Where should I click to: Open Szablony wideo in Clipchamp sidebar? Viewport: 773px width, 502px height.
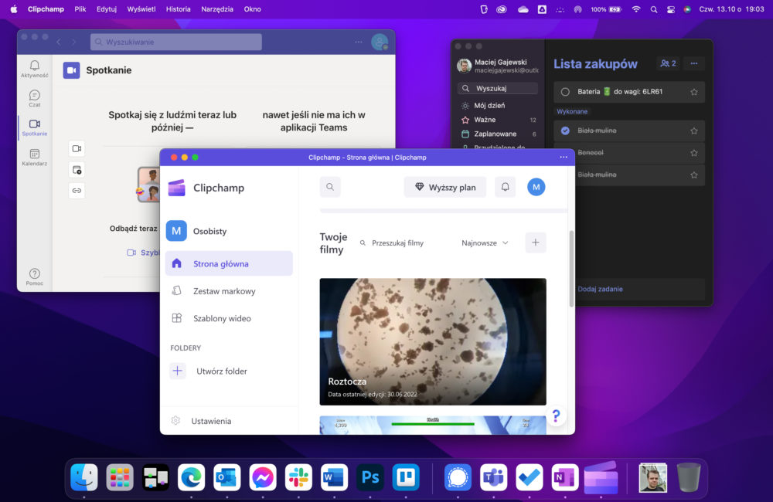click(229, 318)
